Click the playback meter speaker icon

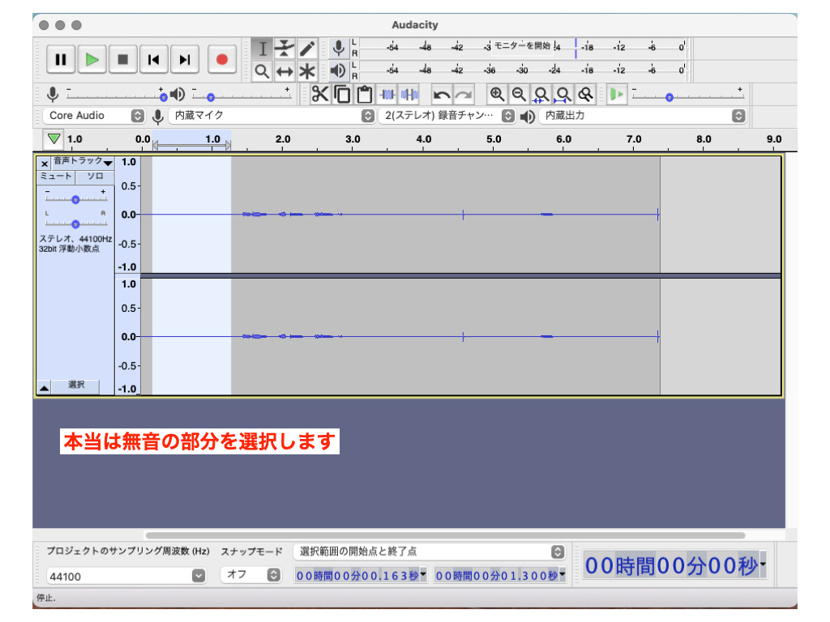[x=338, y=70]
